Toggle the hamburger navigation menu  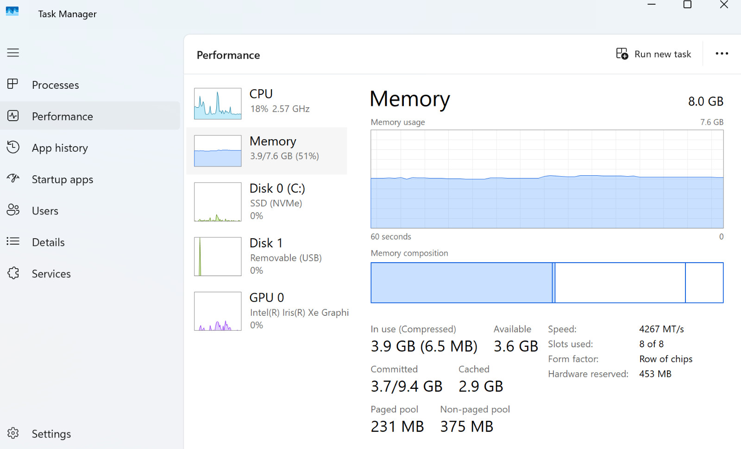tap(13, 53)
